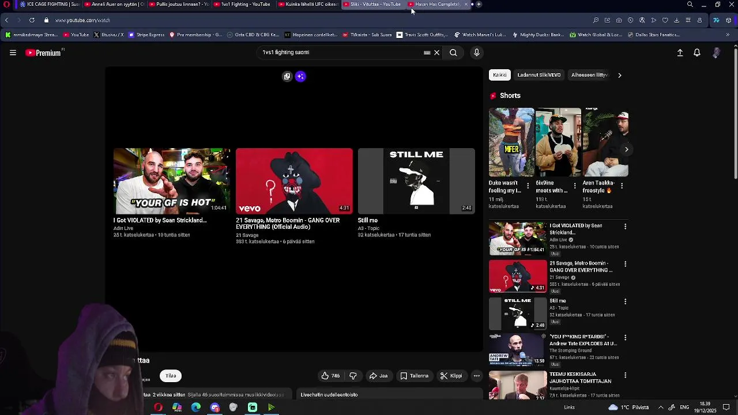The width and height of the screenshot is (738, 415).
Task: Click the gallery icon beside sparkle button
Action: (287, 76)
